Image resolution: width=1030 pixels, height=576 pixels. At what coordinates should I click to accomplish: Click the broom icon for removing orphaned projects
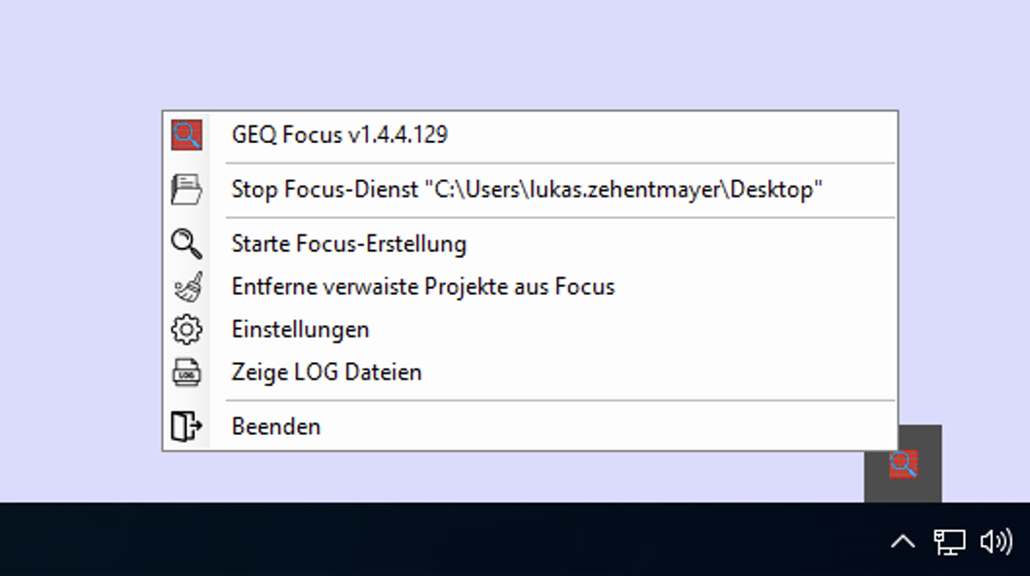coord(187,287)
